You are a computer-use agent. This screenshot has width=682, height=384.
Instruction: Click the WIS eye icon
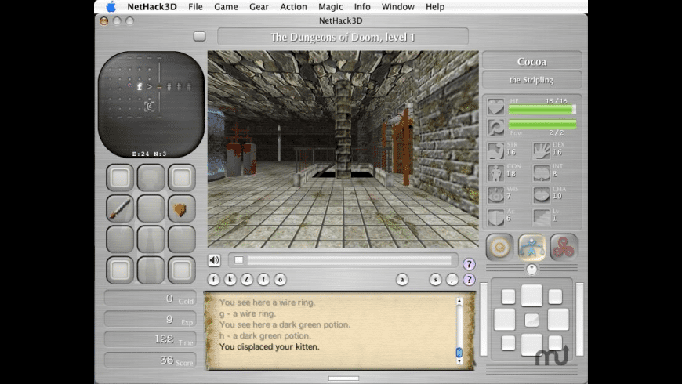pyautogui.click(x=495, y=195)
